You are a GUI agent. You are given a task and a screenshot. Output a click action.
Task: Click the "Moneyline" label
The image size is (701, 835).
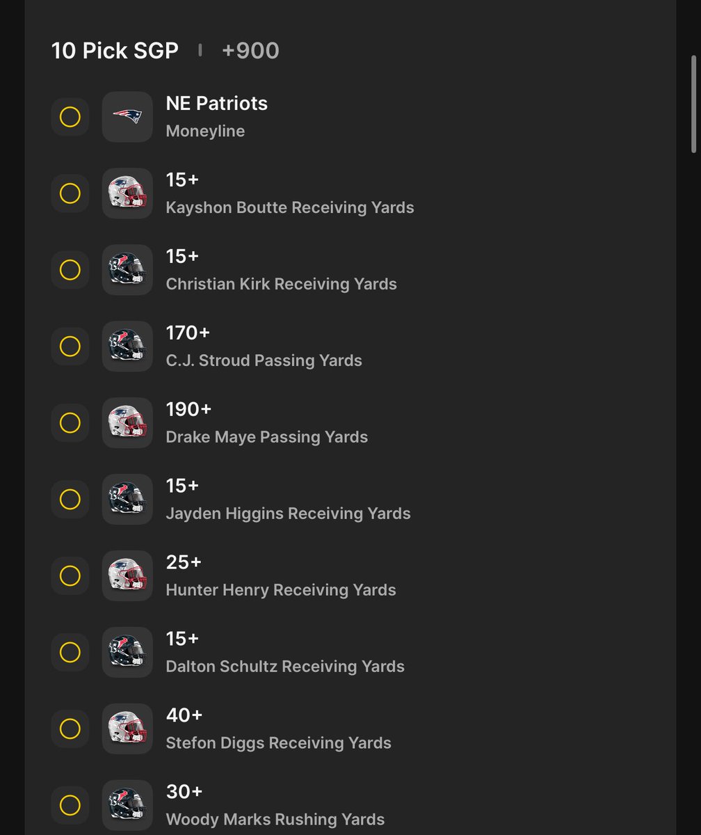[x=205, y=131]
